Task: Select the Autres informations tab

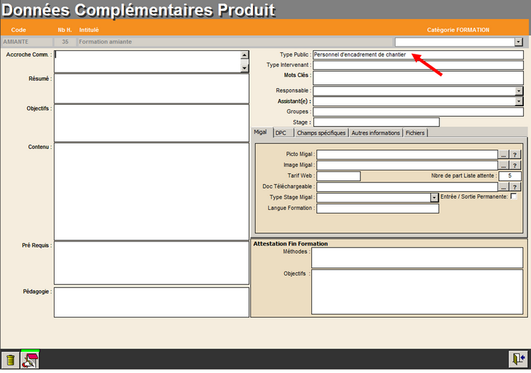Action: pos(376,133)
